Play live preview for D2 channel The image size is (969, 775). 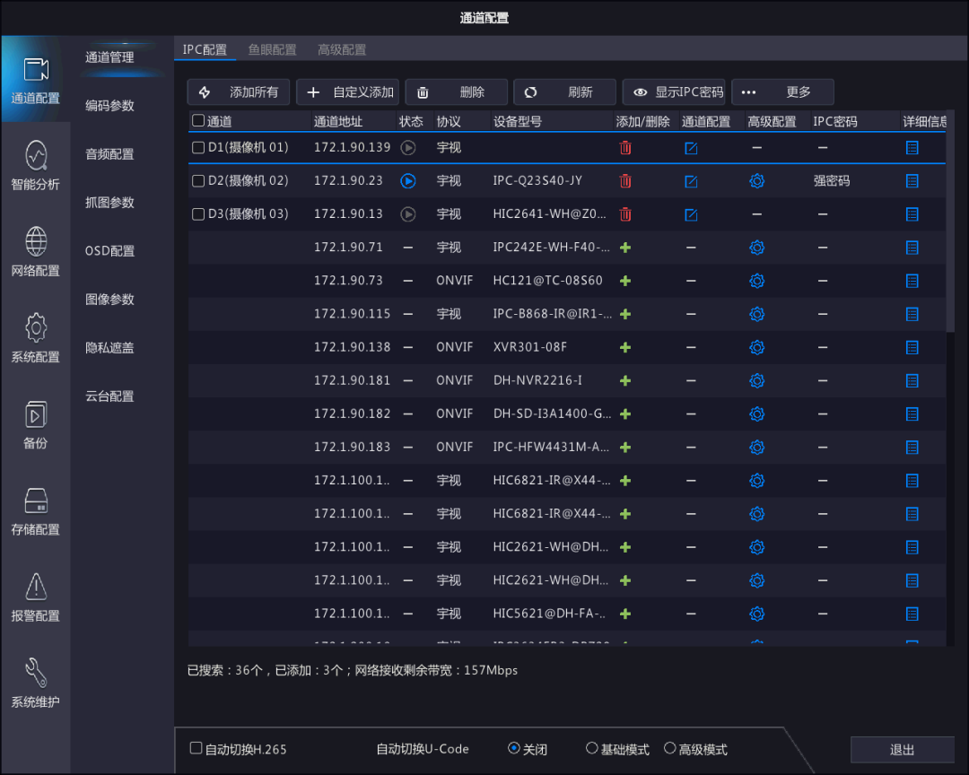(408, 181)
